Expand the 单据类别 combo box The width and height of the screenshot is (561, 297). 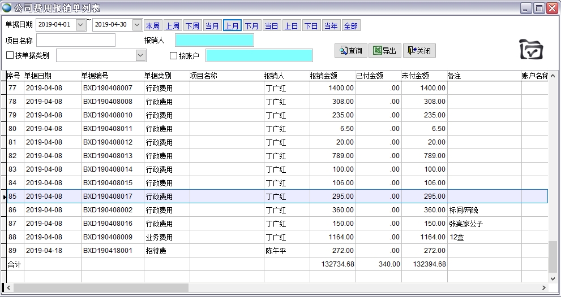pos(140,55)
